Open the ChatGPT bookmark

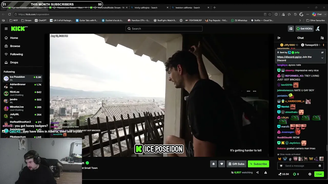pos(40,20)
